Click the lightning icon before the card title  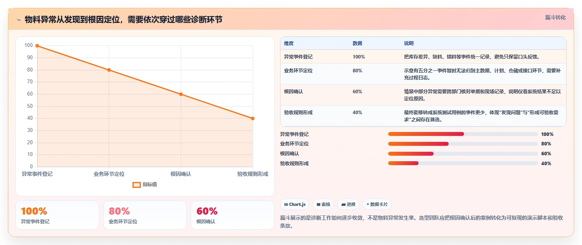coord(19,20)
